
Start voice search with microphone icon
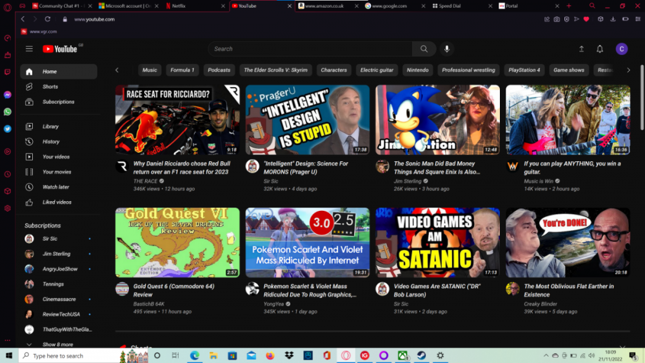point(447,49)
